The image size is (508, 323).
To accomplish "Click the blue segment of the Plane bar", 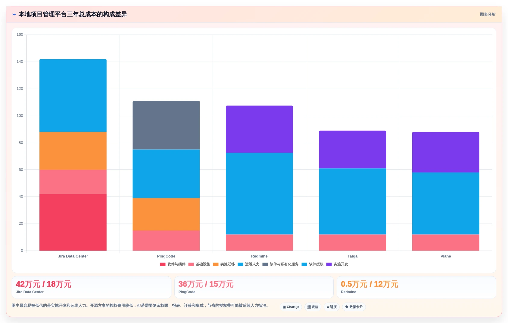I will pyautogui.click(x=446, y=204).
